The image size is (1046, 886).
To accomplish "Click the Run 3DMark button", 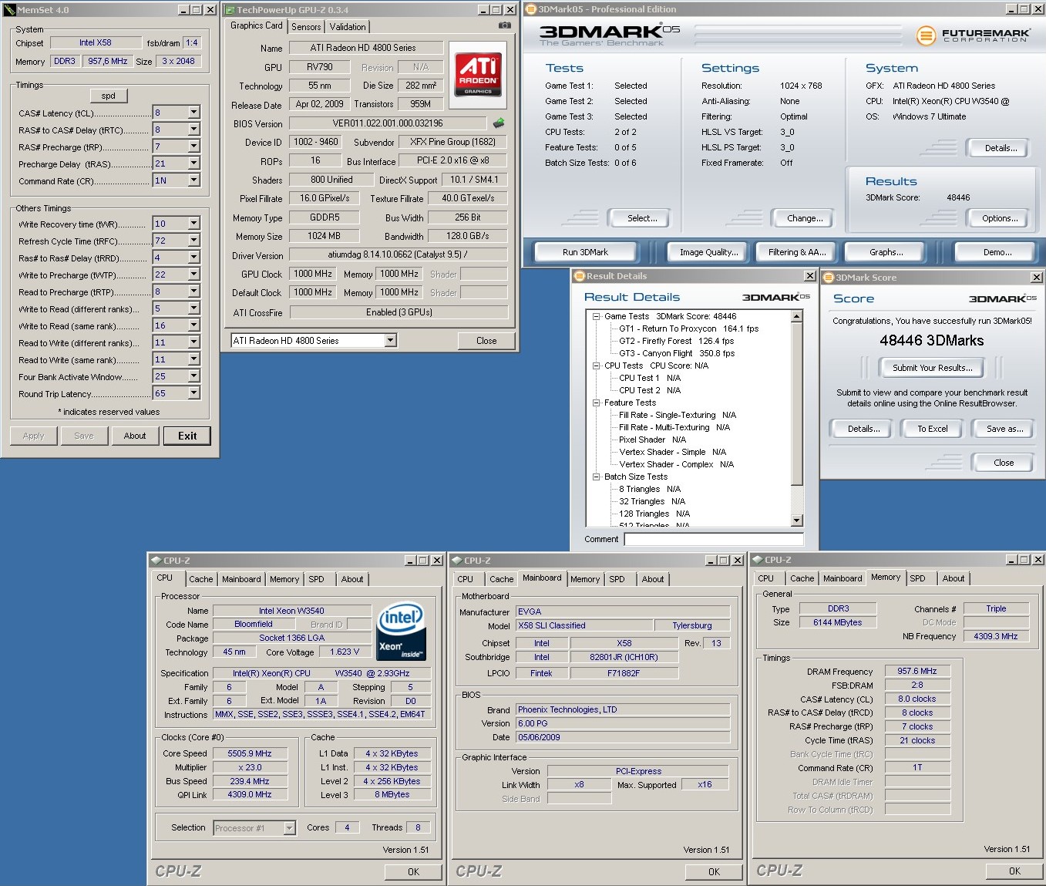I will tap(585, 252).
